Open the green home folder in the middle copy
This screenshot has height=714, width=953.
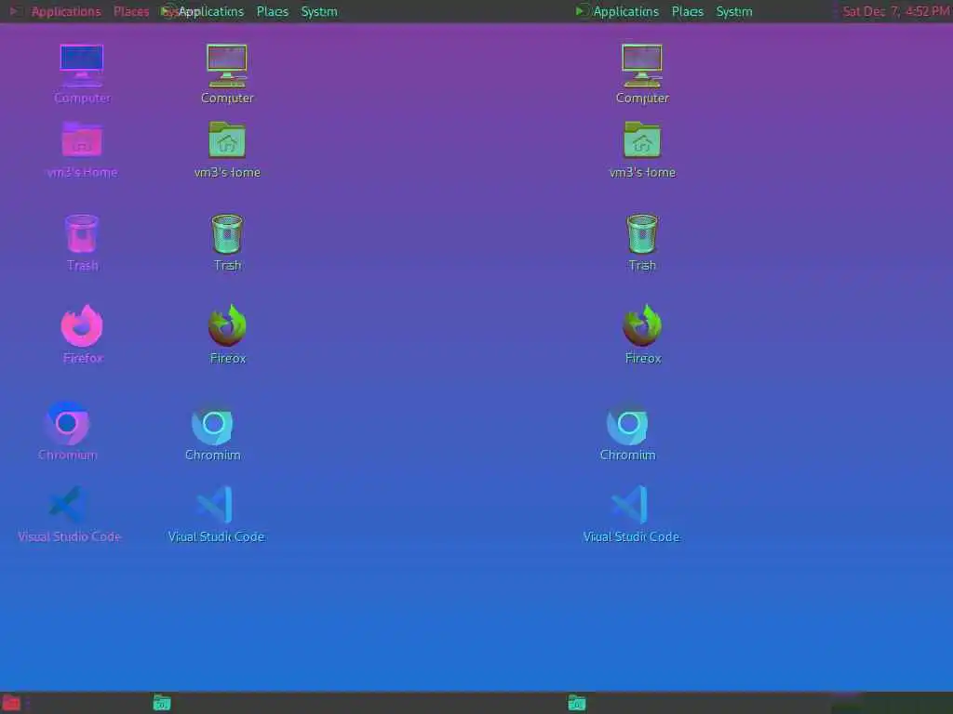pyautogui.click(x=227, y=139)
